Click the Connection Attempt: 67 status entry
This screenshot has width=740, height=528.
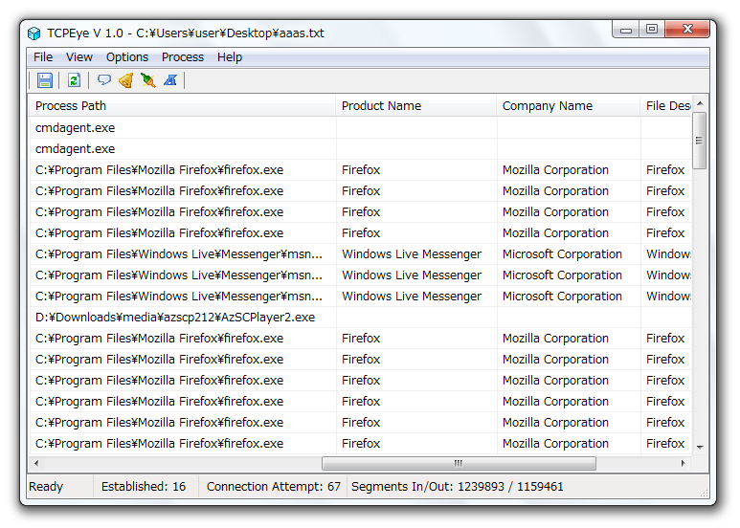tap(274, 487)
